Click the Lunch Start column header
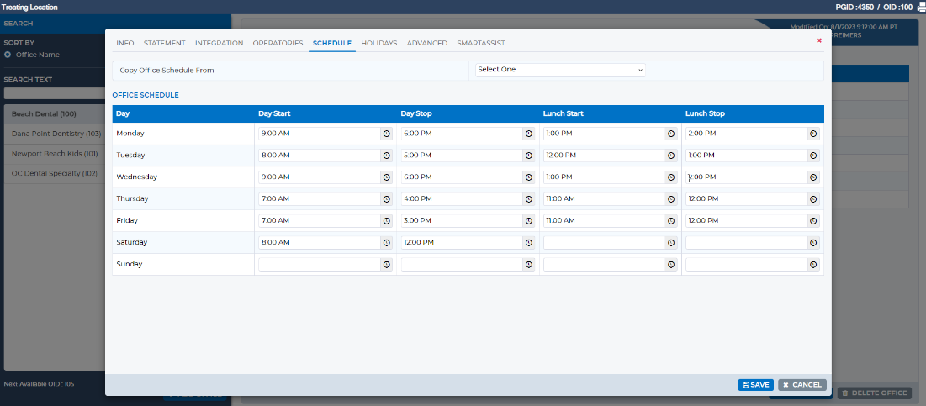926x406 pixels. click(x=563, y=113)
